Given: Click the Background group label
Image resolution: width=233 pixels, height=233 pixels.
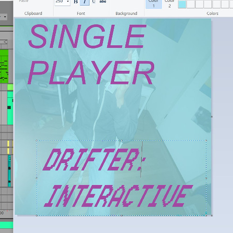Looking at the screenshot, I should [x=126, y=14].
